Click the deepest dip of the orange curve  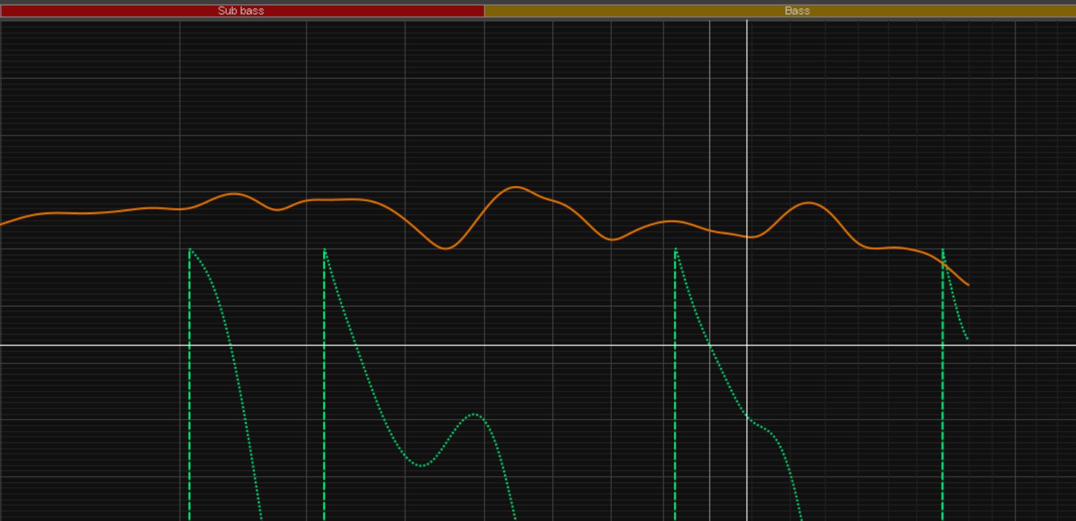click(446, 248)
